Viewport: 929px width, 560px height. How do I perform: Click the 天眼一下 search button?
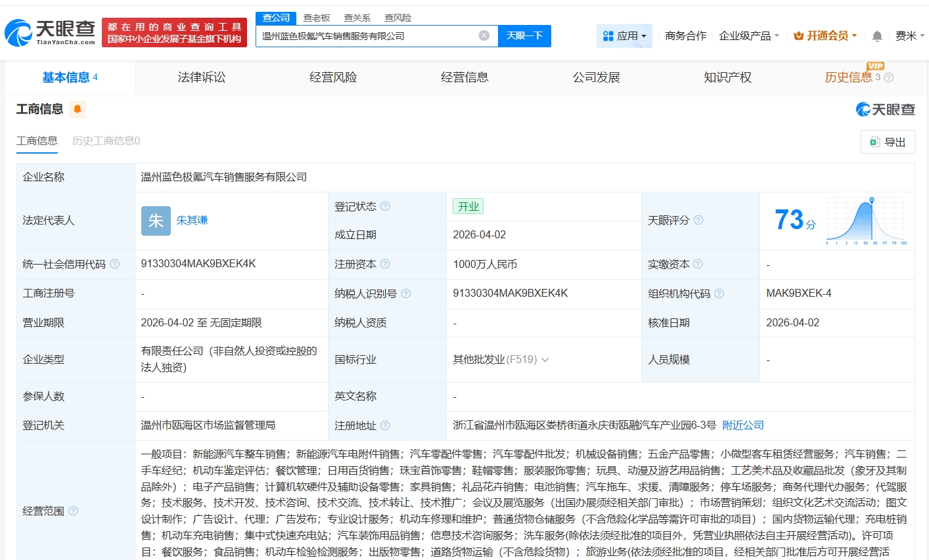click(524, 36)
